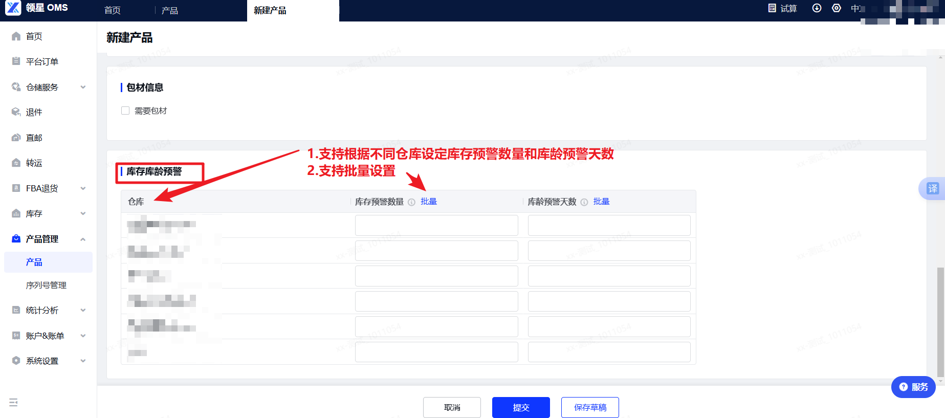Click the page vertical scrollbar thumb
Viewport: 945px width, 418px height.
(940, 322)
